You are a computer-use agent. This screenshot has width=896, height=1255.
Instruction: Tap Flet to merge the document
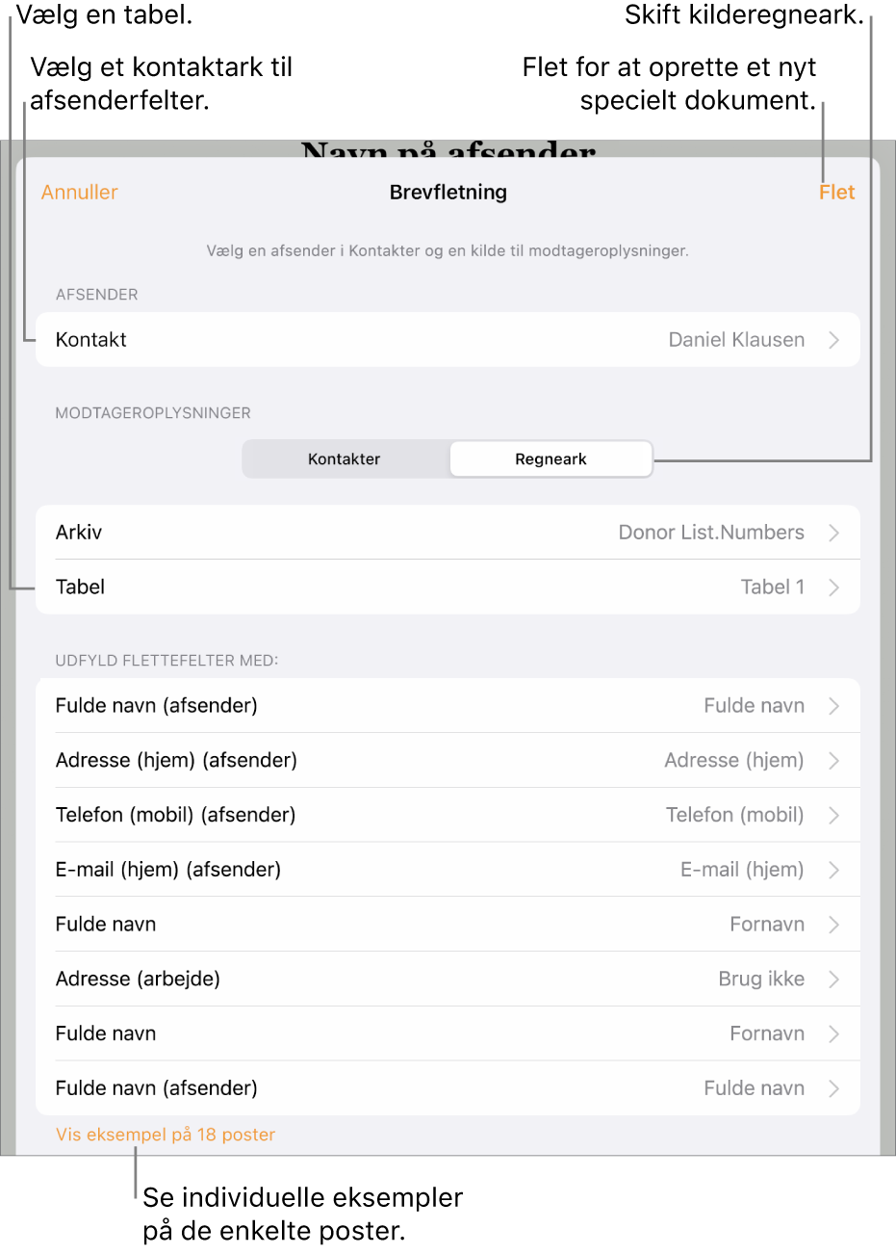click(x=837, y=193)
